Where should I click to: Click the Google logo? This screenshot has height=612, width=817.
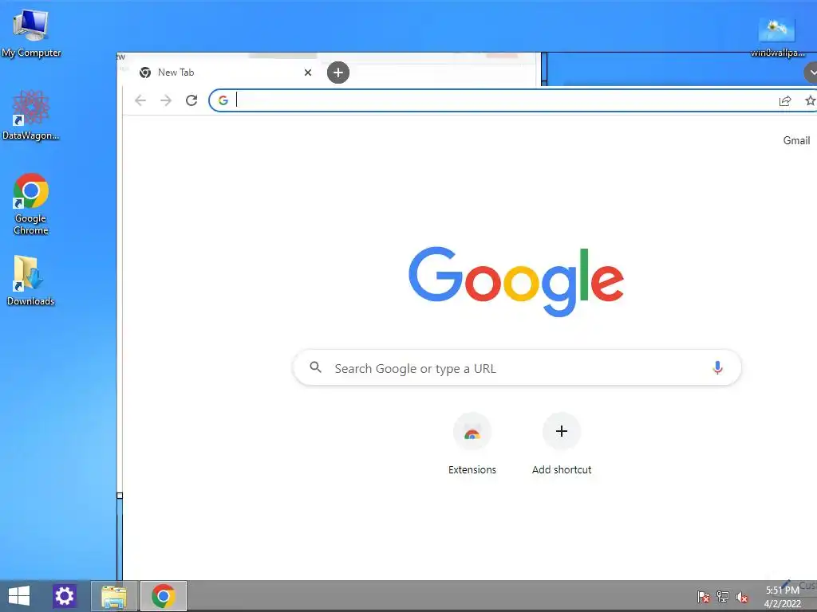(x=516, y=281)
